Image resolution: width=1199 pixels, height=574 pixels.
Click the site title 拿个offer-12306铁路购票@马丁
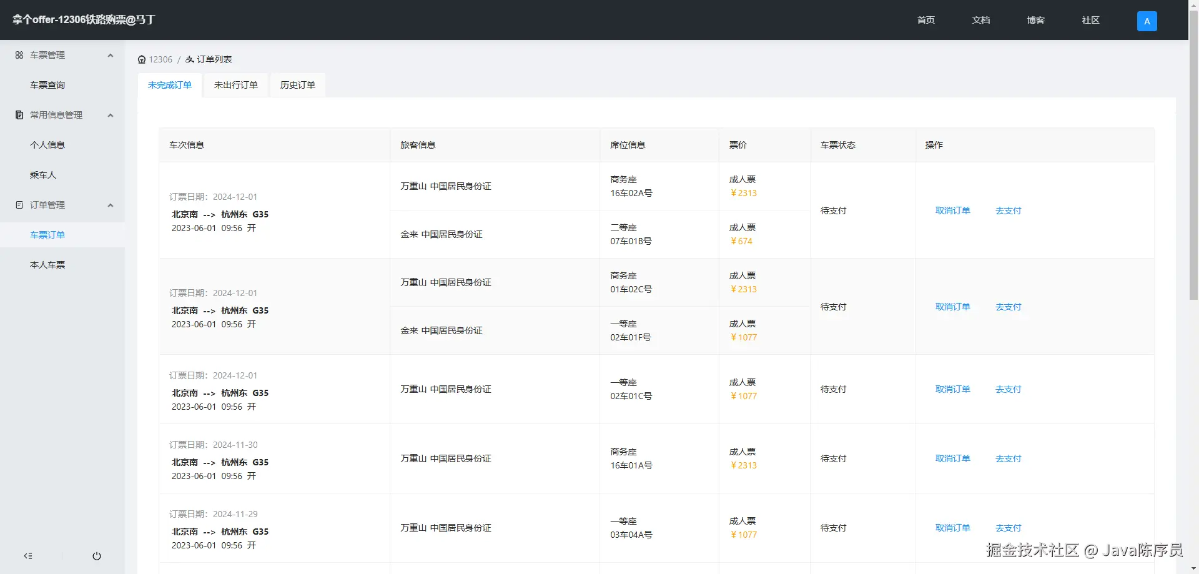[x=84, y=20]
